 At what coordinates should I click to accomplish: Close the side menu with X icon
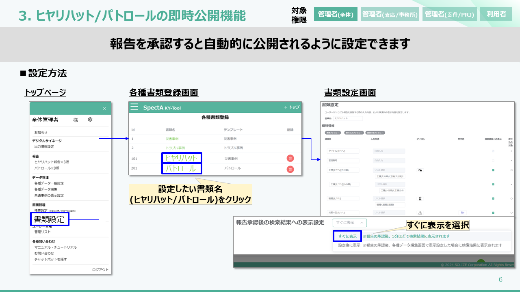[104, 108]
